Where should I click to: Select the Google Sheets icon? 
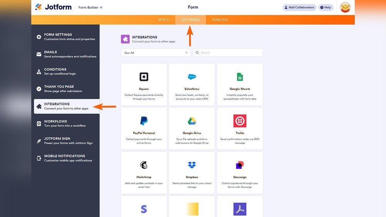click(x=240, y=77)
